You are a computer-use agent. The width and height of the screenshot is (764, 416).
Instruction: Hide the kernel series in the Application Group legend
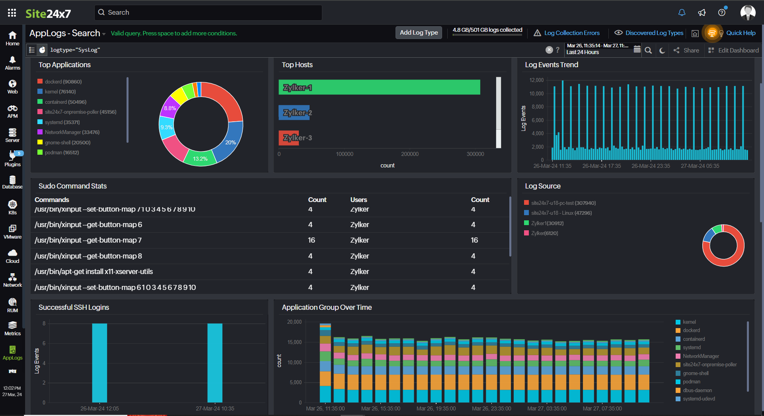point(689,322)
